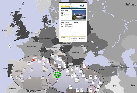Open the report icon off Portugal's coast

point(11,76)
